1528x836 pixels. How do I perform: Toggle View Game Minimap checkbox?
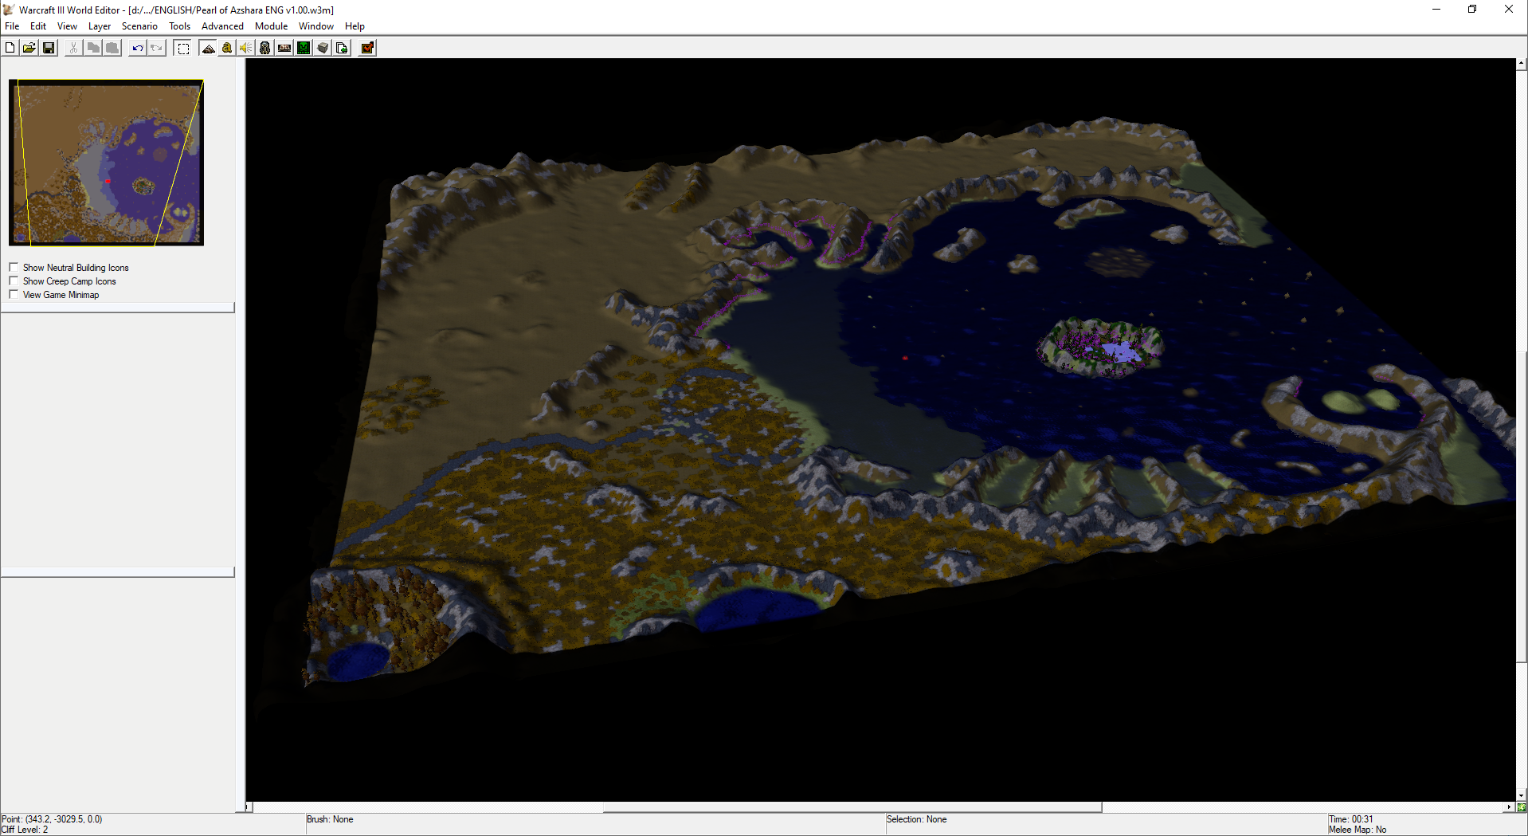(14, 294)
